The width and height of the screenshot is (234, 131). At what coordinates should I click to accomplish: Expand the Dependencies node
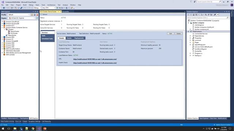click(190, 36)
